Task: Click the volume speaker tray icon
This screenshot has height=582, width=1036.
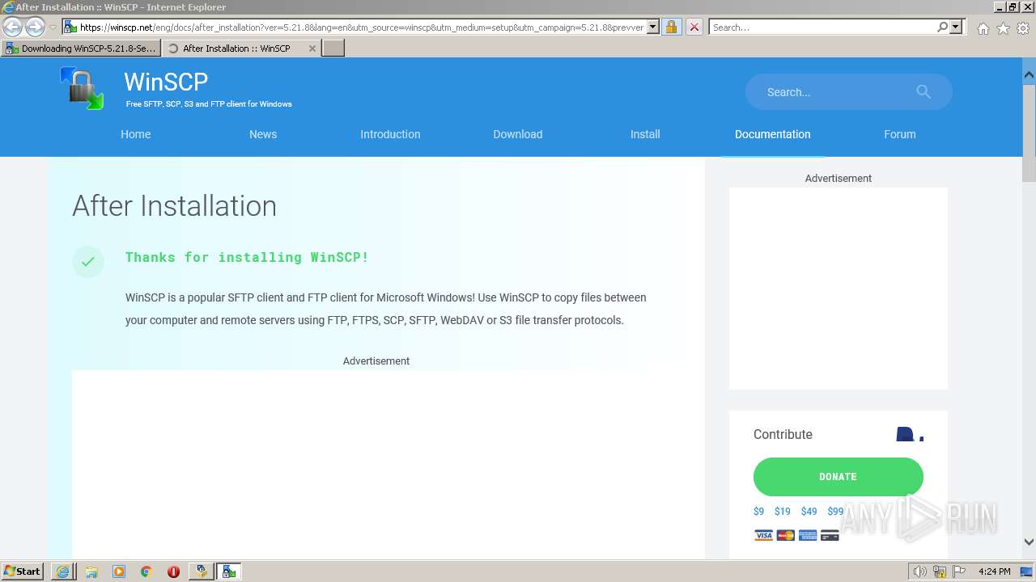Action: (x=919, y=571)
